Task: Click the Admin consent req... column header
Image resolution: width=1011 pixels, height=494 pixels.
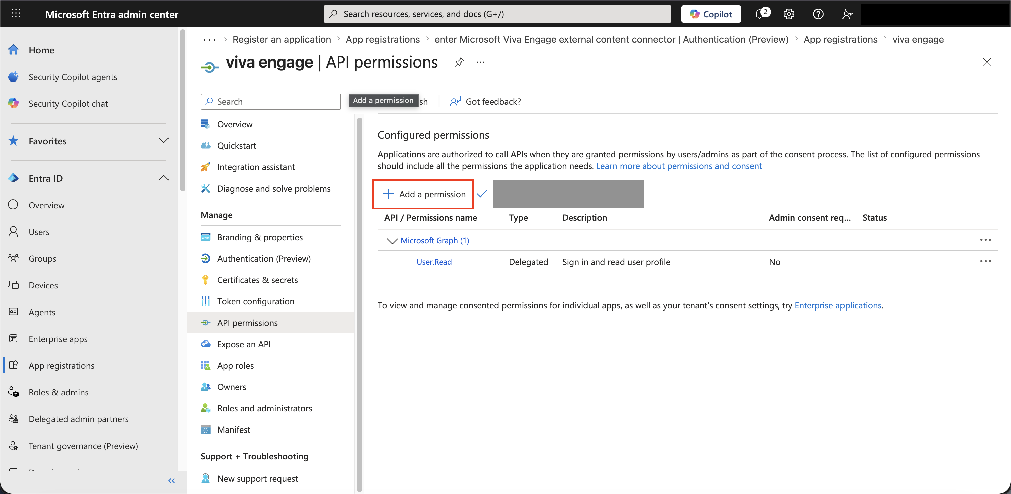Action: pyautogui.click(x=809, y=217)
